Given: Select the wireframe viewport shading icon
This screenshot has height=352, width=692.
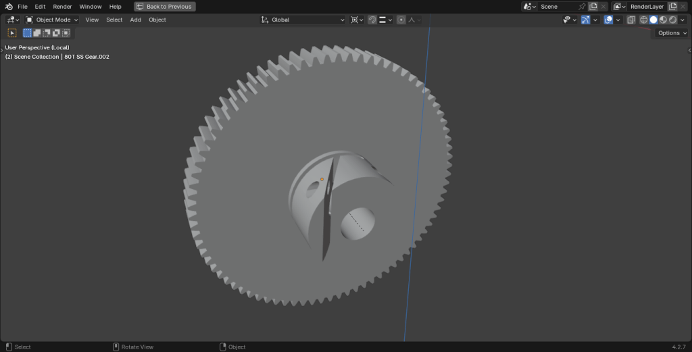Looking at the screenshot, I should coord(643,20).
